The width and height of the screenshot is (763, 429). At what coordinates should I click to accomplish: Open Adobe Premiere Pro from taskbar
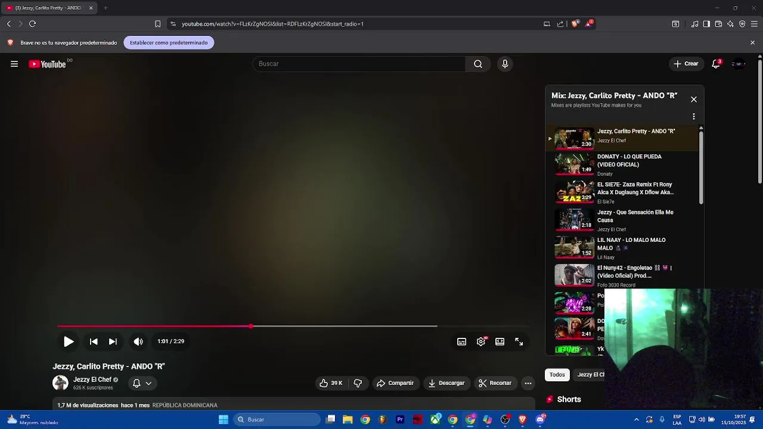click(400, 419)
